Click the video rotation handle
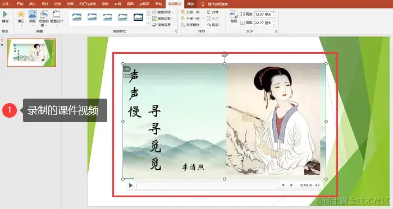The height and width of the screenshot is (209, 393). 225,54
